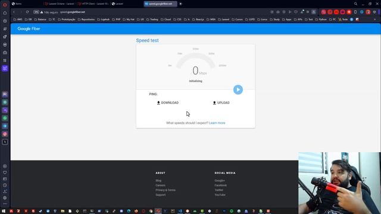
Task: Open the CSS bookmarks folder
Action: tap(177, 20)
